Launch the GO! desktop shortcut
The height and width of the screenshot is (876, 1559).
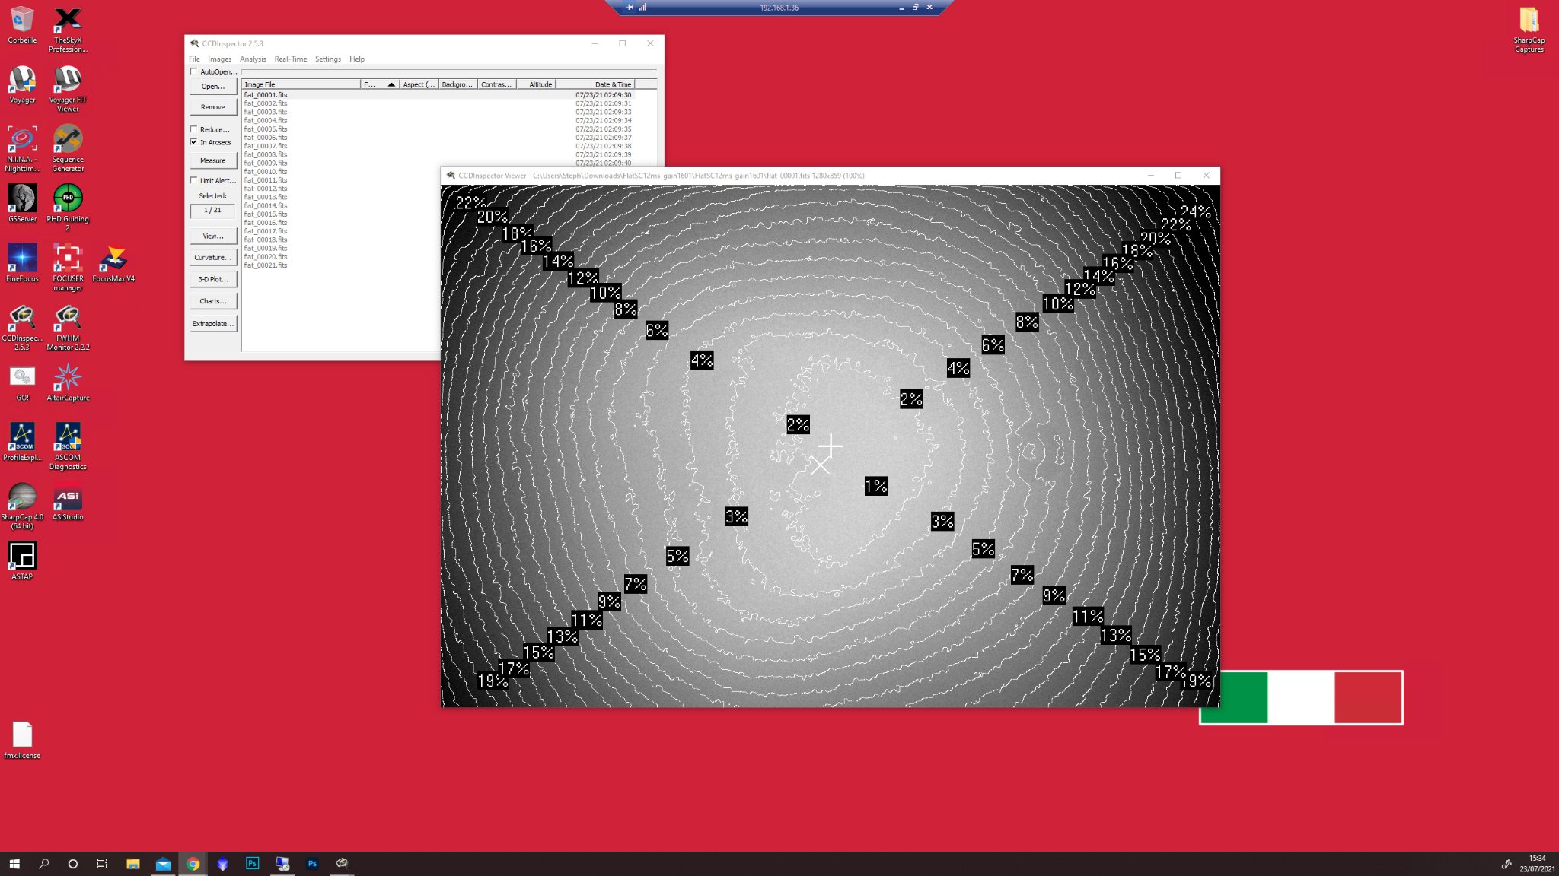pos(22,382)
